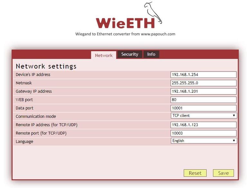This screenshot has width=251, height=188.
Task: Click the 'Network settings' heading
Action: (x=46, y=66)
